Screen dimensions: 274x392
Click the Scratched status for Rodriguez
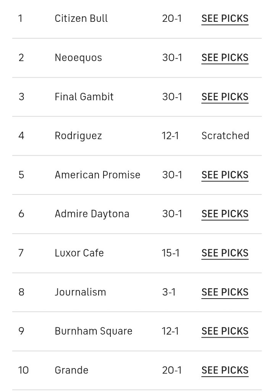(x=225, y=136)
